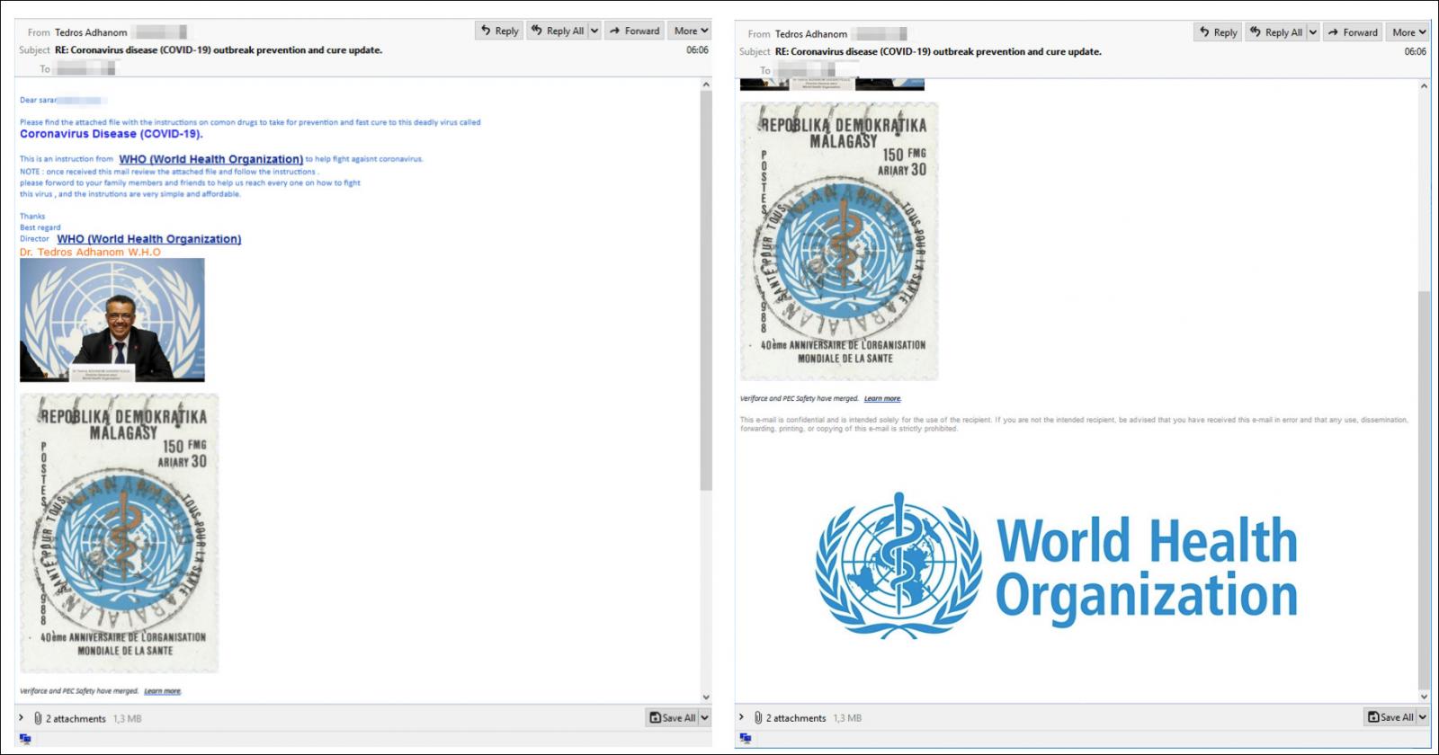This screenshot has height=755, width=1439.
Task: Click Dr. Tedros Adhanom W.H.O orange signature text
Action: pyautogui.click(x=90, y=253)
